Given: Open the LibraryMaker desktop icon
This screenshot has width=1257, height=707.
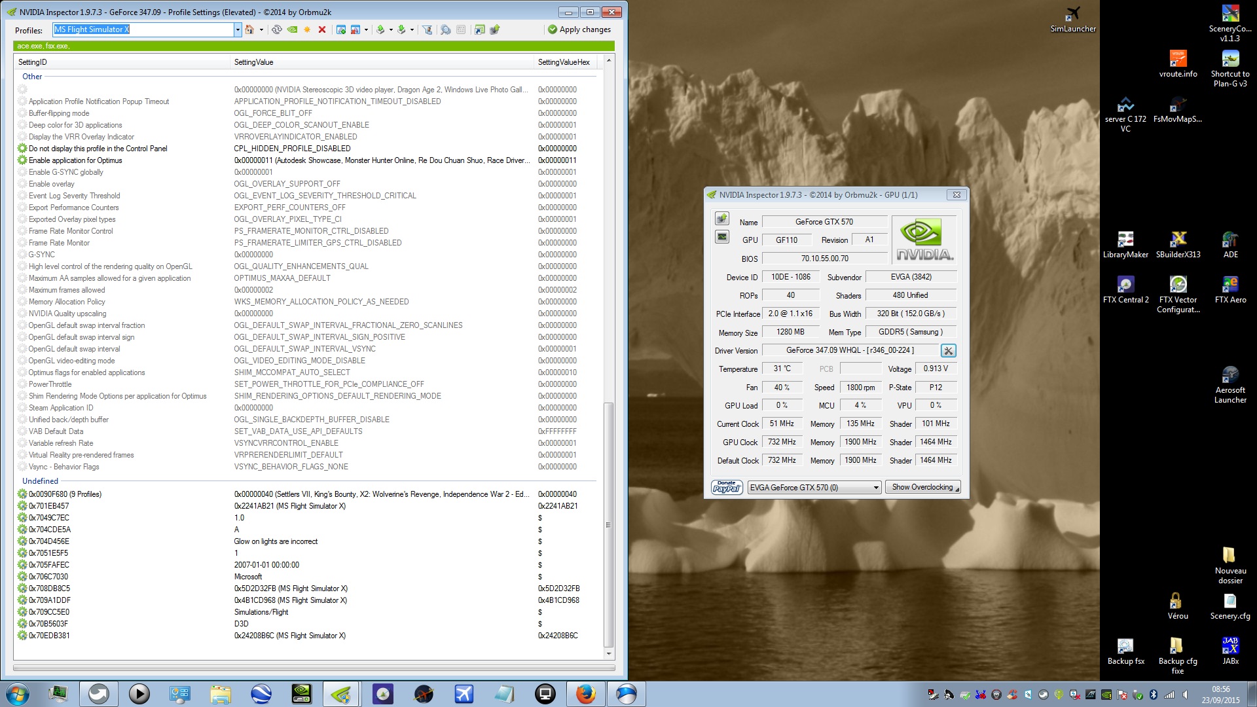Looking at the screenshot, I should (x=1125, y=244).
